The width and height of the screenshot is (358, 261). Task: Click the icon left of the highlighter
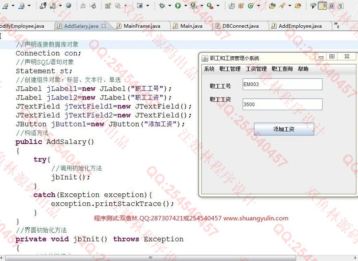pyautogui.click(x=313, y=6)
